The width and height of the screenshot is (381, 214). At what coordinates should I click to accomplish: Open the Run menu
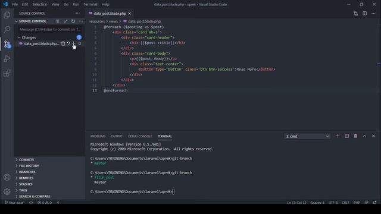(76, 4)
